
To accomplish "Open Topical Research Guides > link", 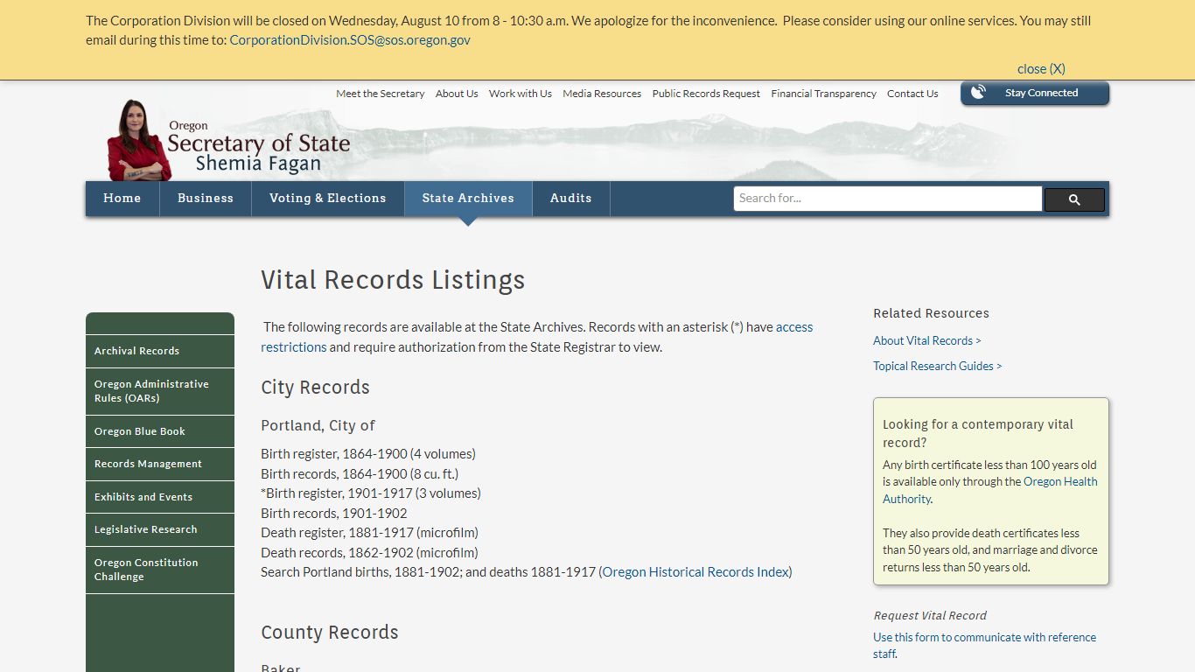I will pyautogui.click(x=938, y=367).
